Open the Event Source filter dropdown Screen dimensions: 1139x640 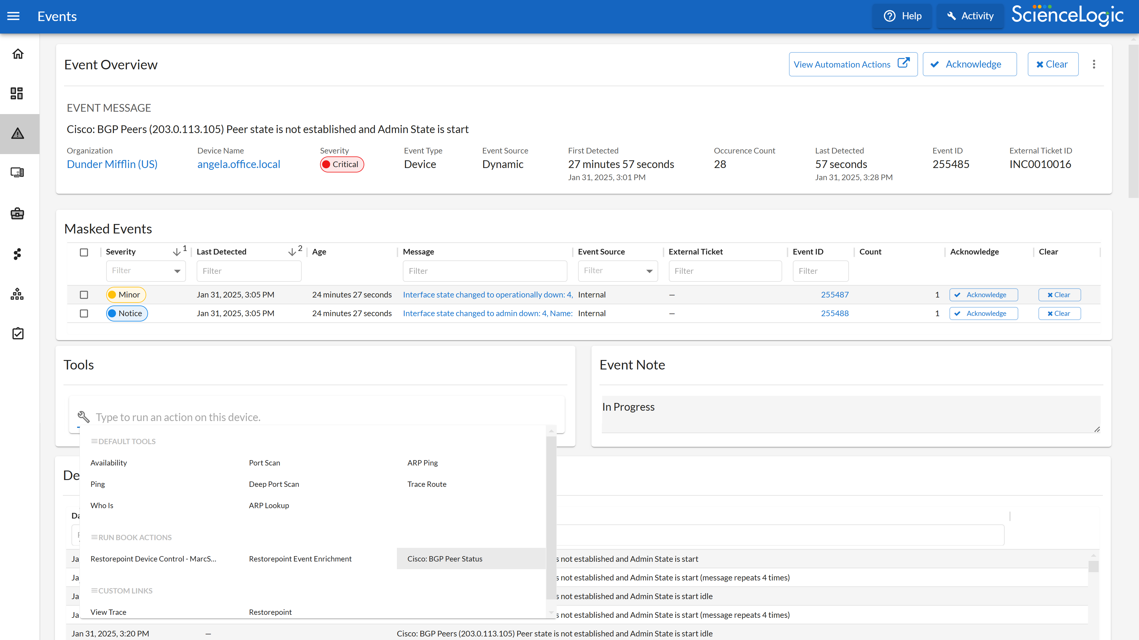618,271
